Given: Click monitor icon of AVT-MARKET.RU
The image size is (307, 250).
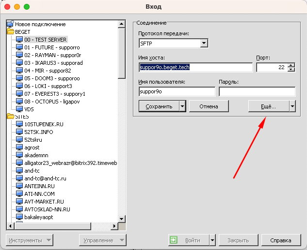Looking at the screenshot, I should click(19, 202).
